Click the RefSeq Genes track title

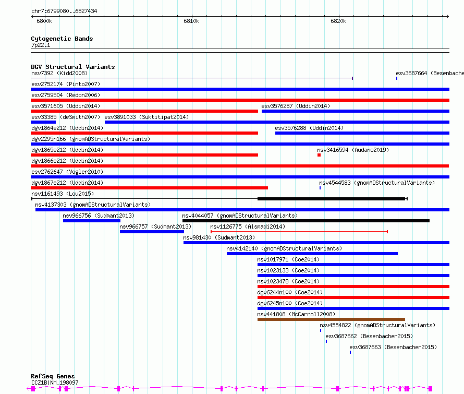click(x=53, y=377)
